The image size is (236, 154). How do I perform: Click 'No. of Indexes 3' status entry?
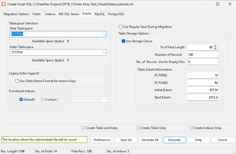coord(118,151)
